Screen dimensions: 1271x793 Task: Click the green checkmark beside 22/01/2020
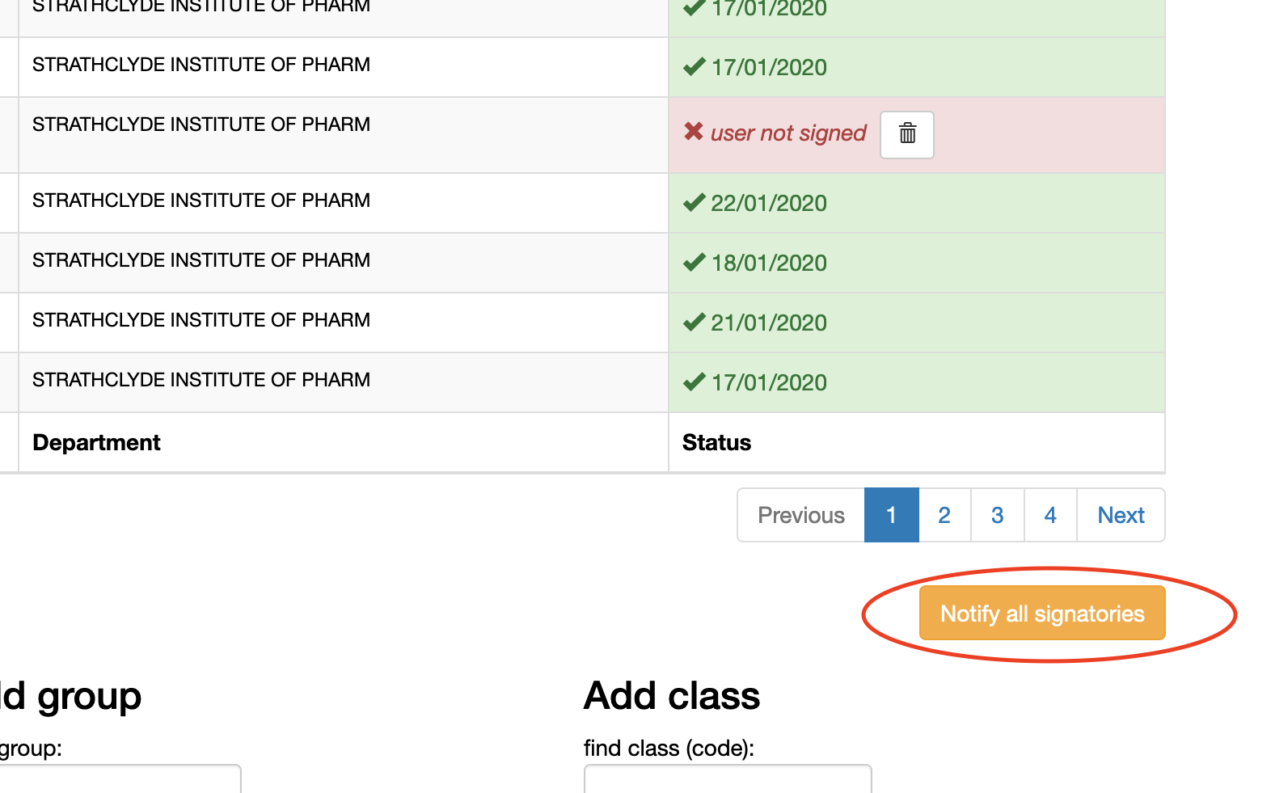tap(694, 202)
